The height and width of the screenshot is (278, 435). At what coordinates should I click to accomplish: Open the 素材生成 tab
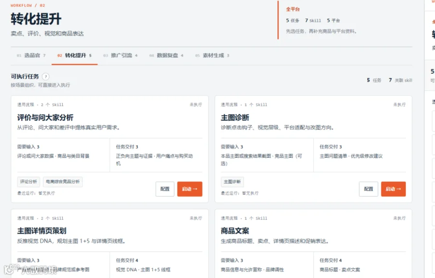tap(212, 56)
